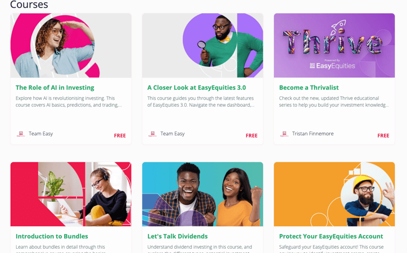The width and height of the screenshot is (407, 253).
Task: Click the logo icon beside Tristan Finnemore
Action: 284,134
